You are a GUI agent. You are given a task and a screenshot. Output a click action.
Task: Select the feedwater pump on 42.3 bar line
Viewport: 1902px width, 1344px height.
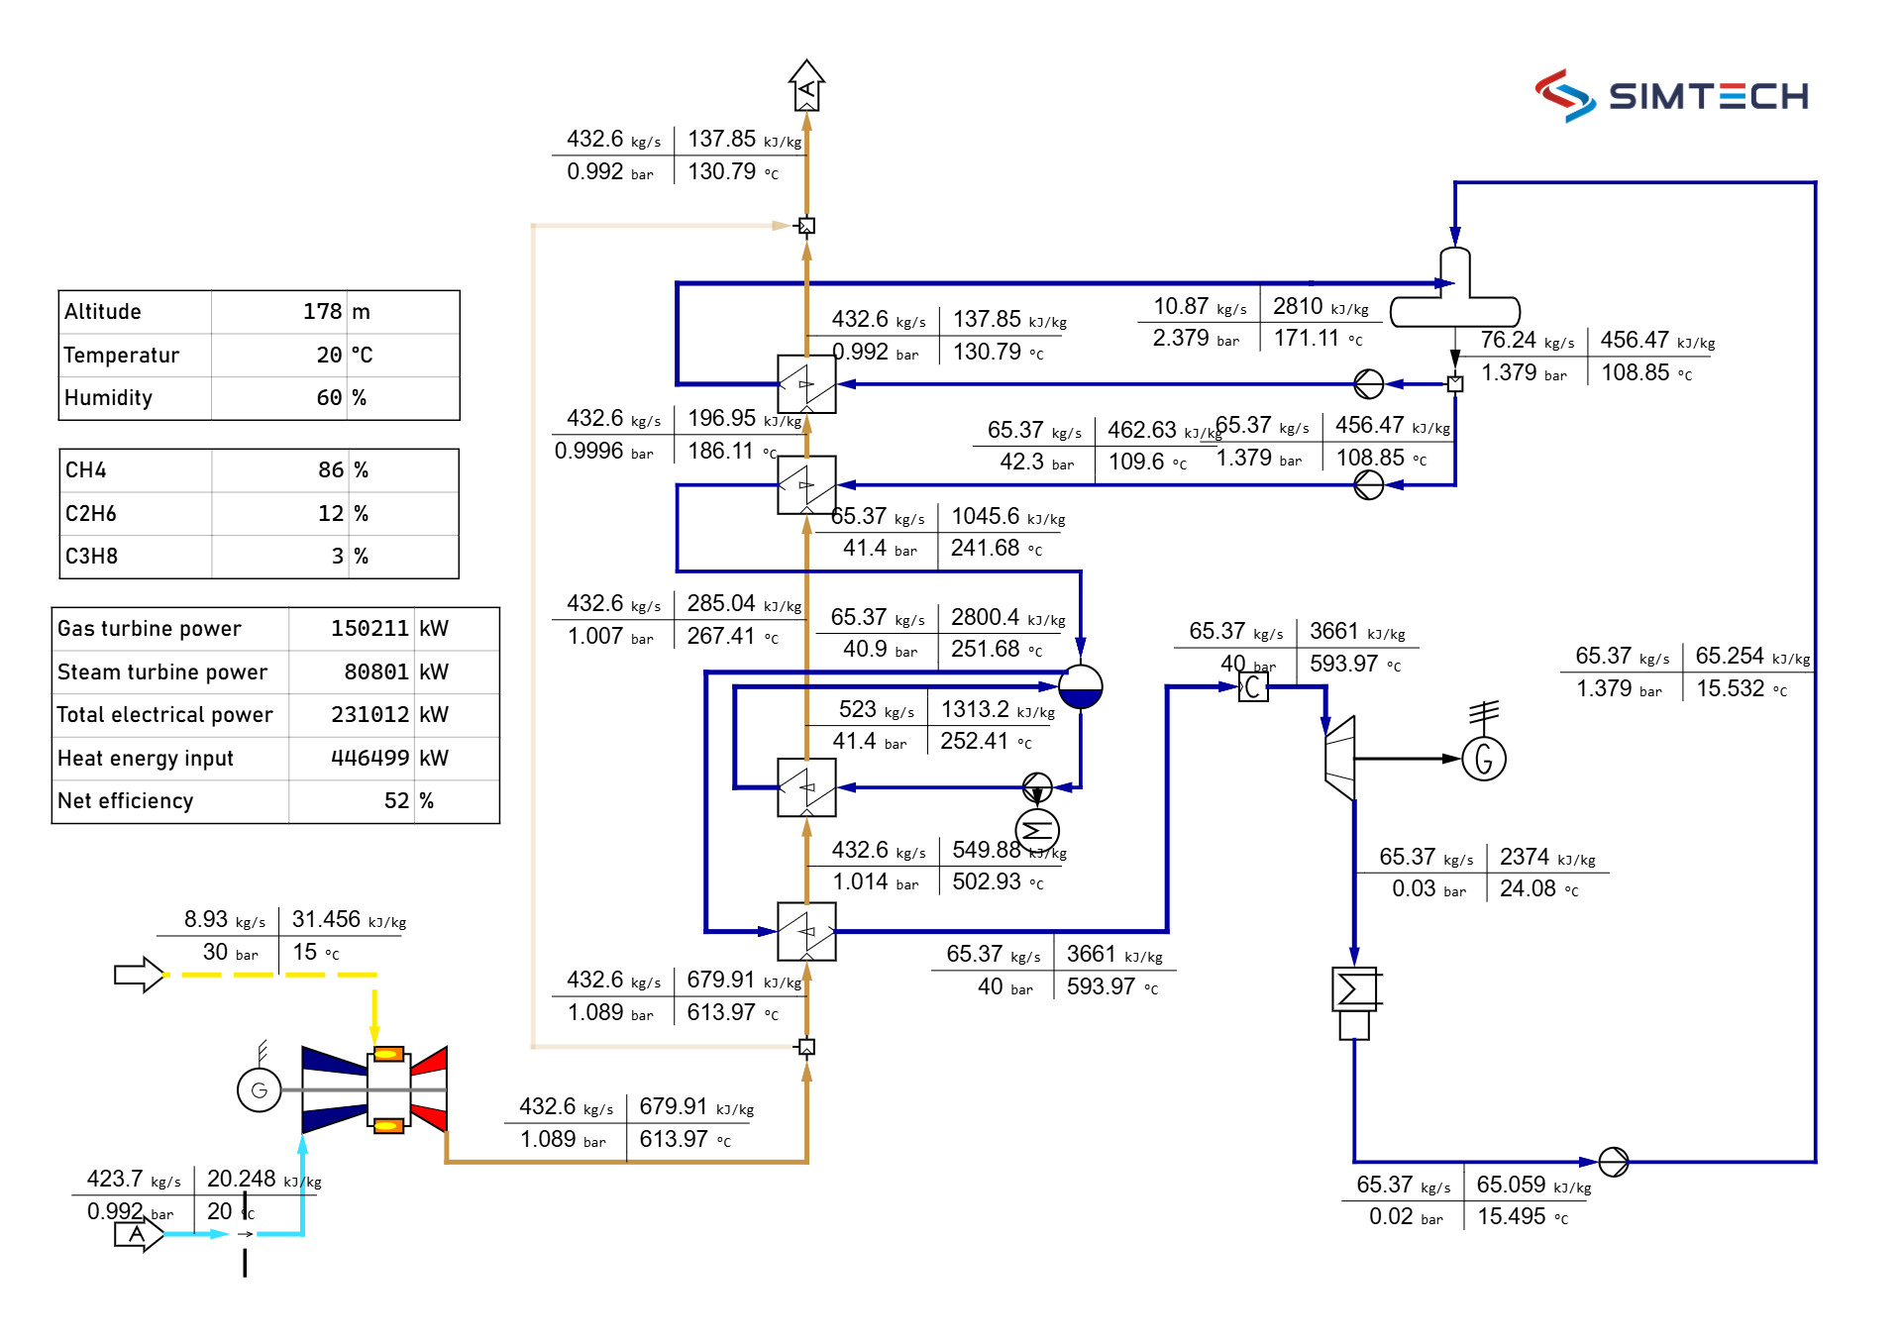pos(1369,485)
